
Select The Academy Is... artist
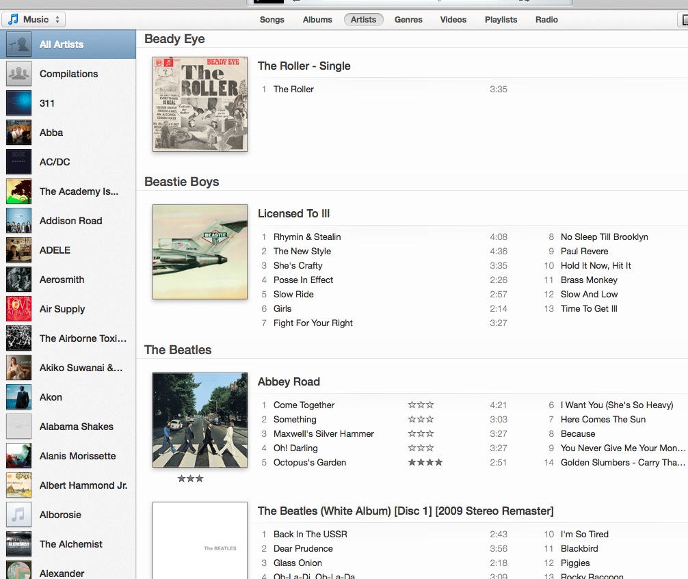tap(68, 191)
